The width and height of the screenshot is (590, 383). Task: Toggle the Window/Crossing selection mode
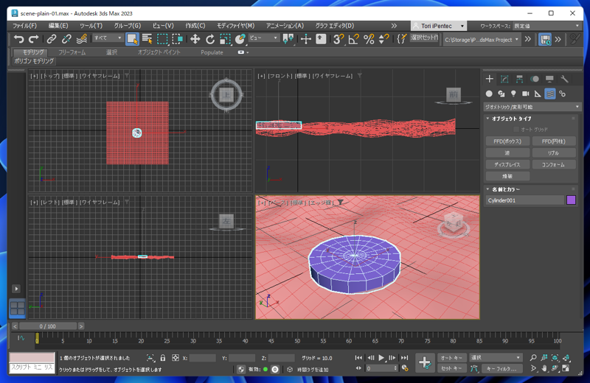(177, 39)
